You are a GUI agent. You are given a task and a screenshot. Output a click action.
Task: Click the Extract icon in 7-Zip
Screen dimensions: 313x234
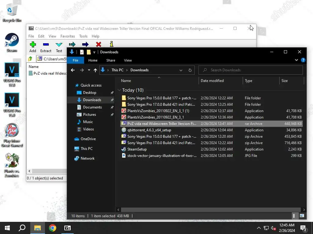click(46, 44)
